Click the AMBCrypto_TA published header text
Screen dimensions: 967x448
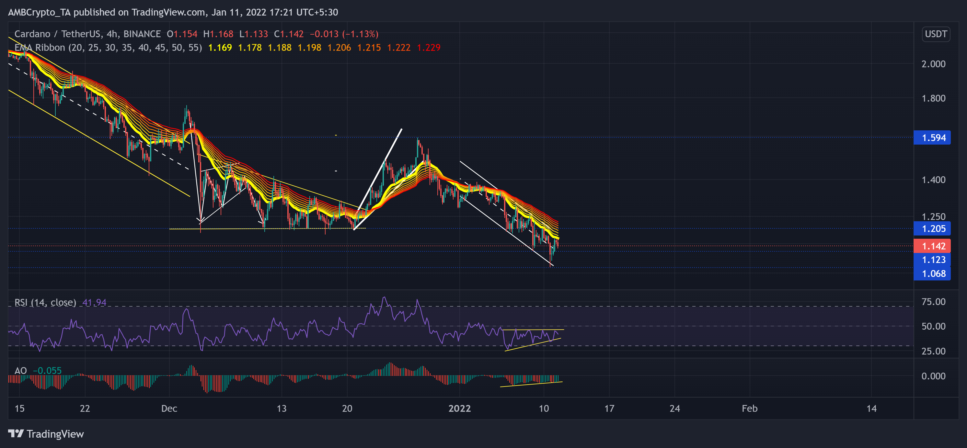point(173,12)
